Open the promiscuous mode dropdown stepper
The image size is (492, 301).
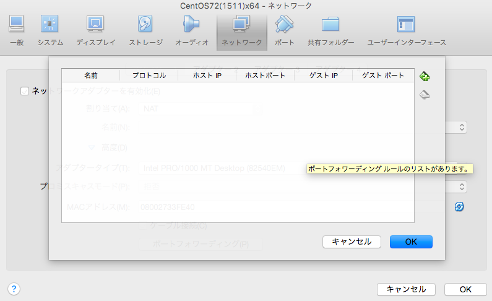coord(462,187)
